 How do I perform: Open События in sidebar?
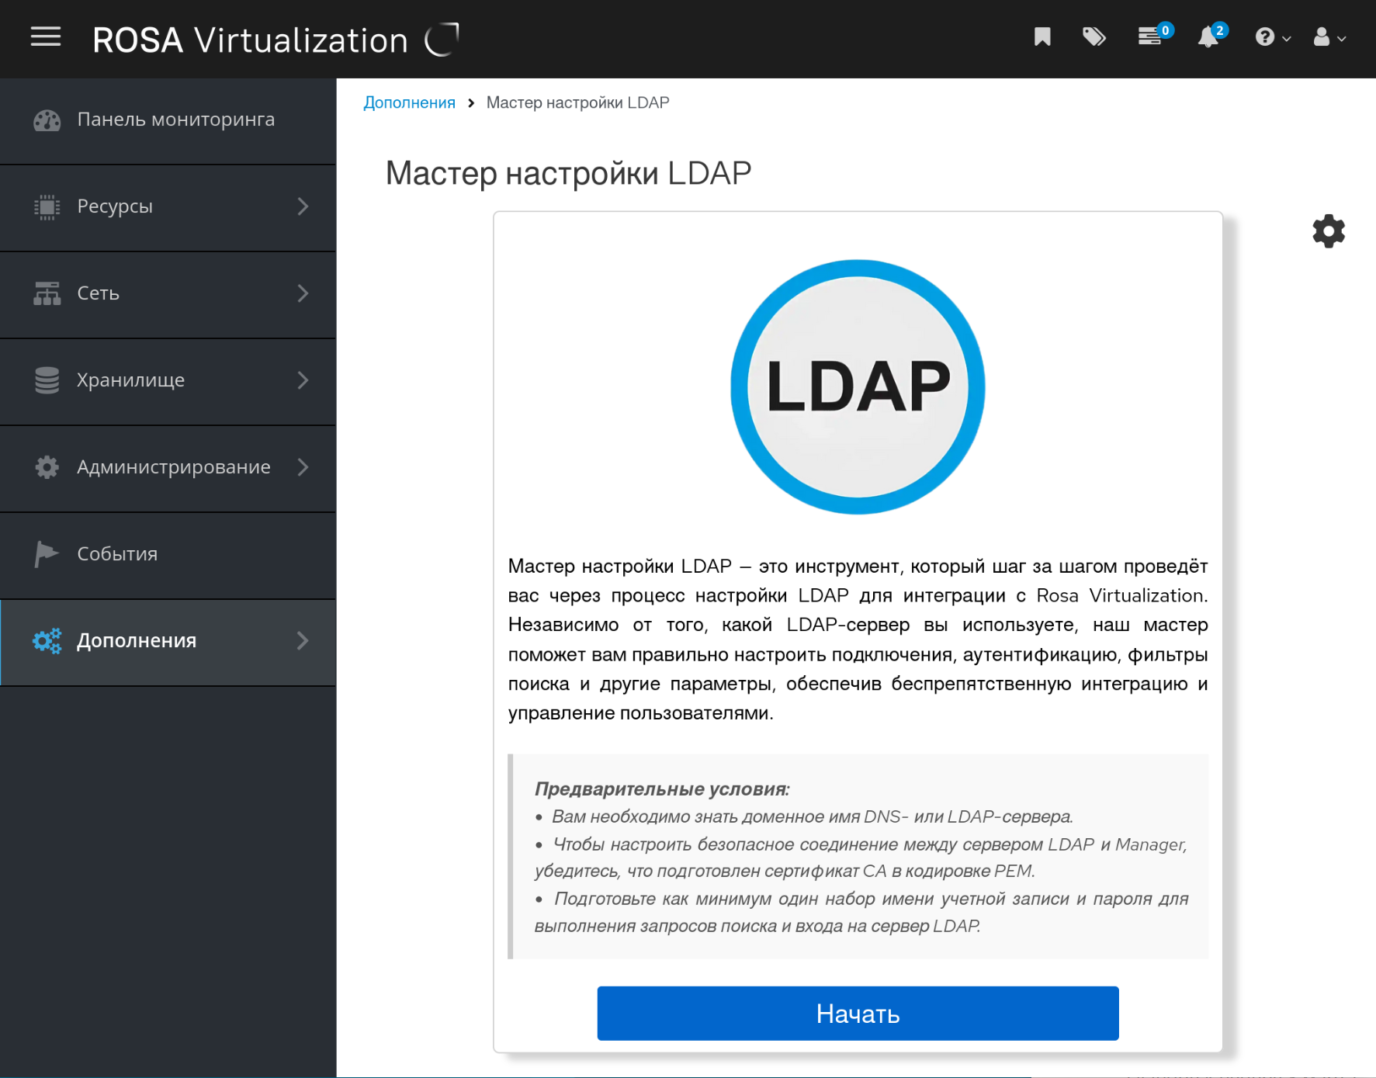coord(117,554)
